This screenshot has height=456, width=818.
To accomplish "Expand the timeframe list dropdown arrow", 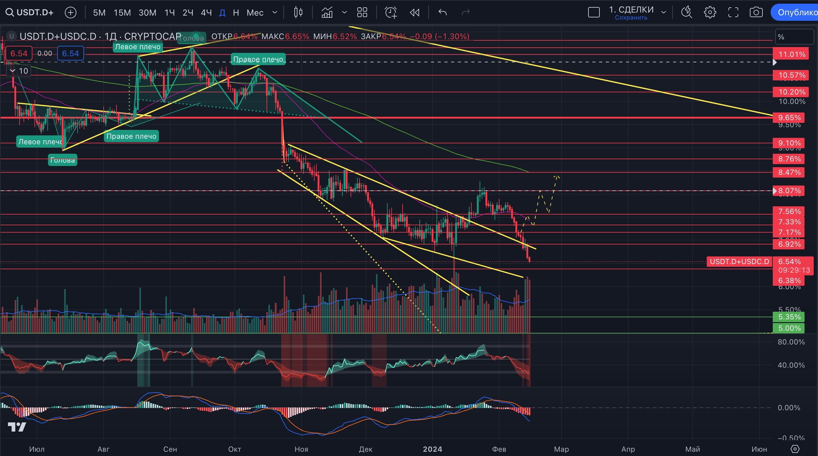I will coord(275,13).
